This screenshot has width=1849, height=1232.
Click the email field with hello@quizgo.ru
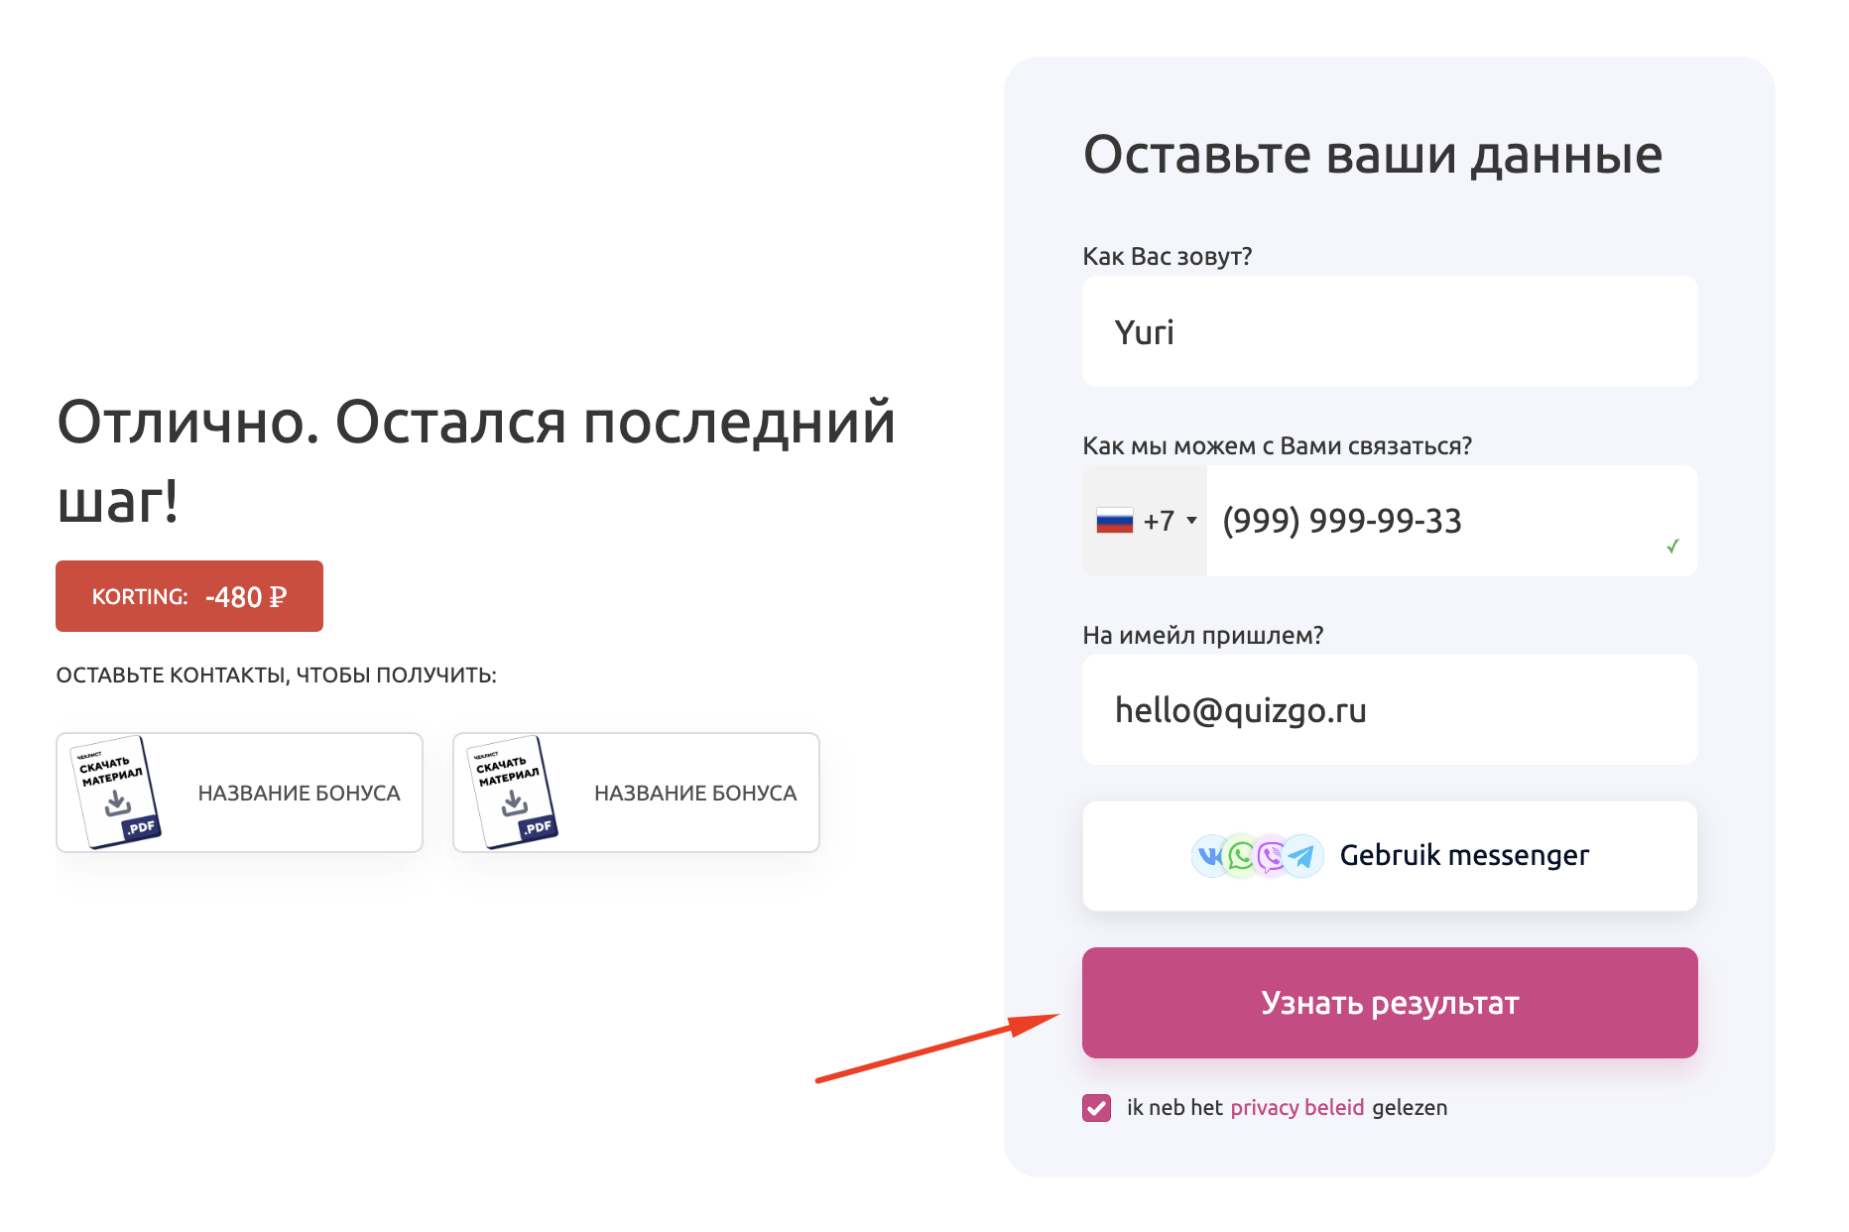(x=1390, y=709)
